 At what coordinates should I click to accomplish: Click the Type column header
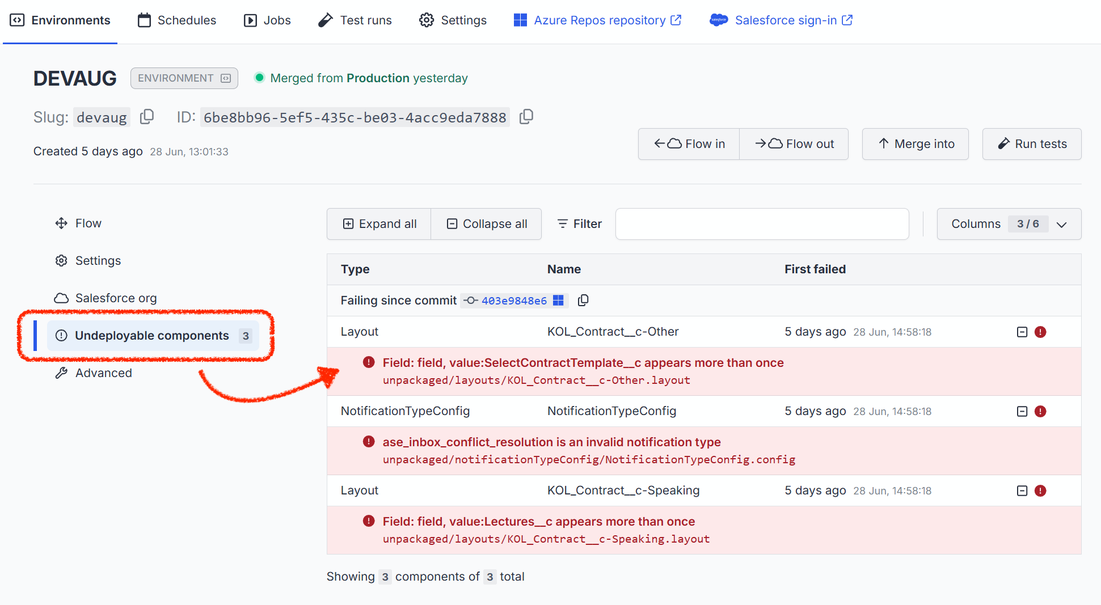click(x=355, y=269)
